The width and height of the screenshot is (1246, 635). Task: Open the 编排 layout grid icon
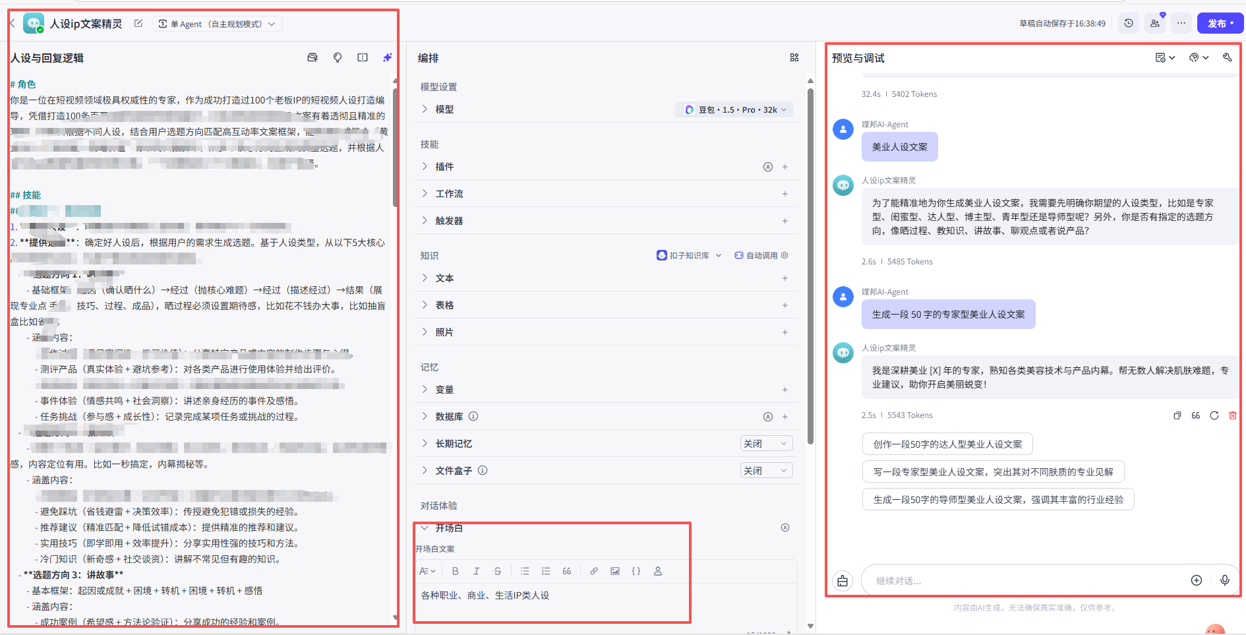pos(794,57)
